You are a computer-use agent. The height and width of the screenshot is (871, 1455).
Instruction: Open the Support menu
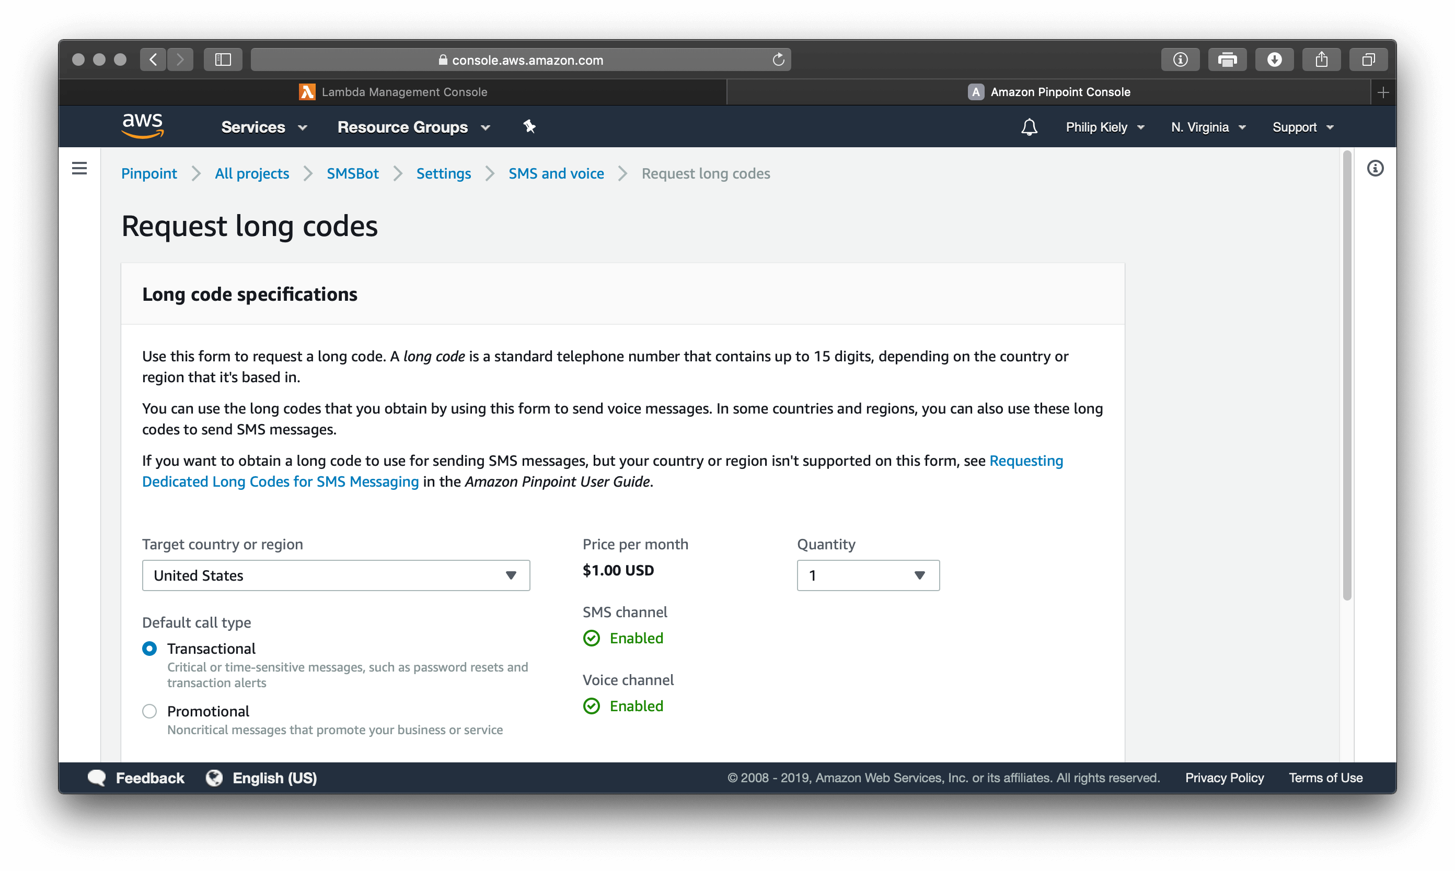(1302, 127)
